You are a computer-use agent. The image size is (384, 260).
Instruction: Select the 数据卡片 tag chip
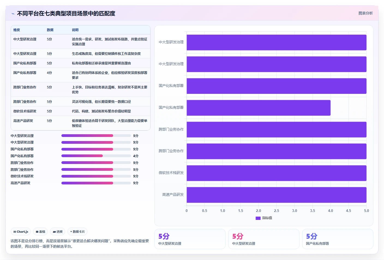[77, 232]
